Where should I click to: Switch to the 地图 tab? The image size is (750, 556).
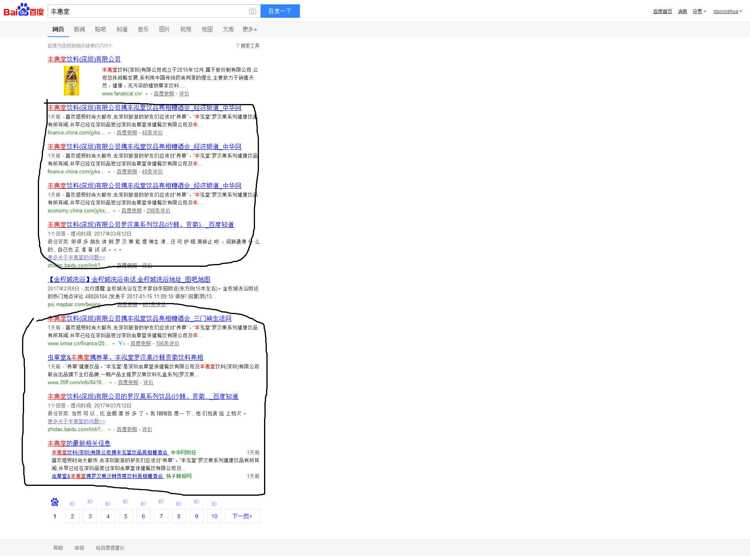pyautogui.click(x=207, y=29)
